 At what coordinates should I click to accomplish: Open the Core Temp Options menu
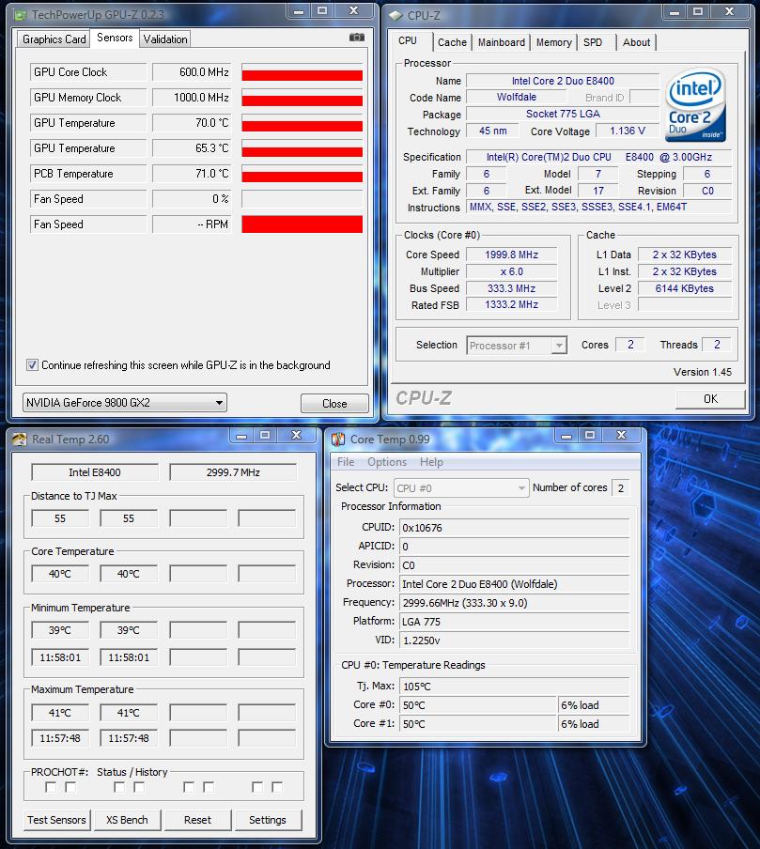[x=387, y=462]
